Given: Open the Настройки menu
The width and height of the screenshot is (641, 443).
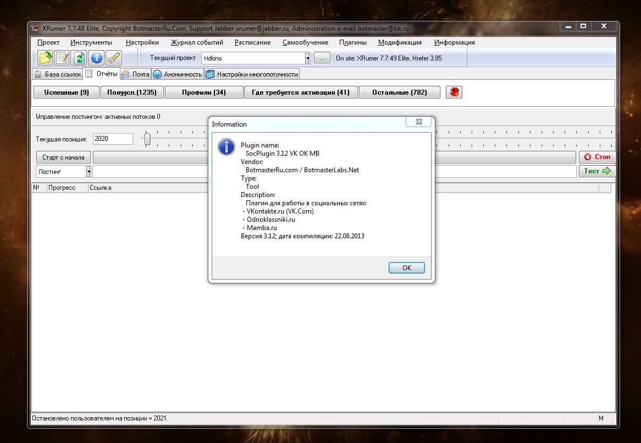Looking at the screenshot, I should coord(142,42).
